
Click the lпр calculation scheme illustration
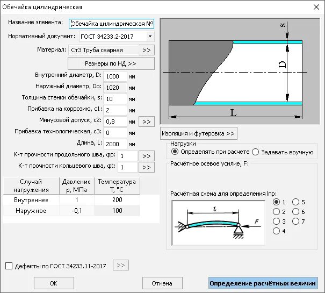(218, 223)
